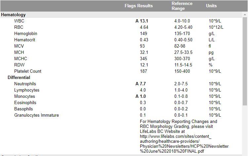Click the scrollbar up arrow
This screenshot has height=156, width=251.
click(x=245, y=15)
